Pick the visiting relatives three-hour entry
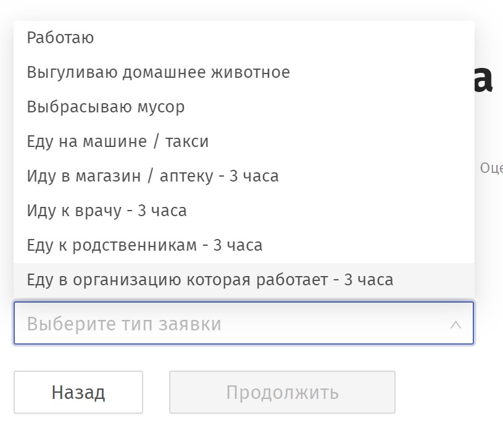 pos(144,245)
